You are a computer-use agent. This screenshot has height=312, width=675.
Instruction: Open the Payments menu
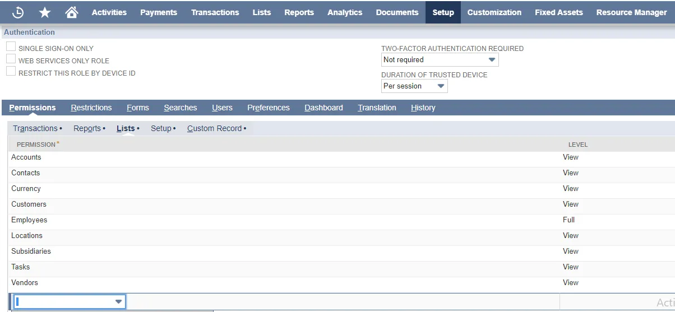[x=159, y=12]
